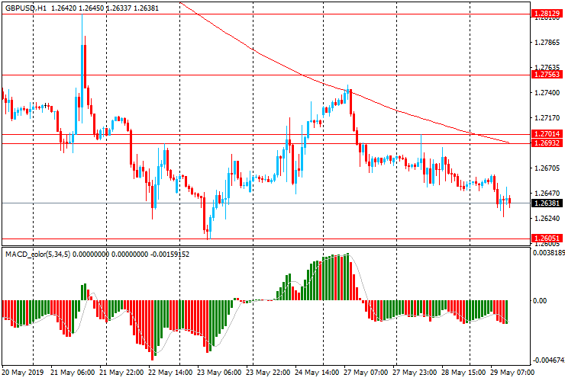
Task: Click the 20 May 2019 date label
Action: tap(23, 372)
